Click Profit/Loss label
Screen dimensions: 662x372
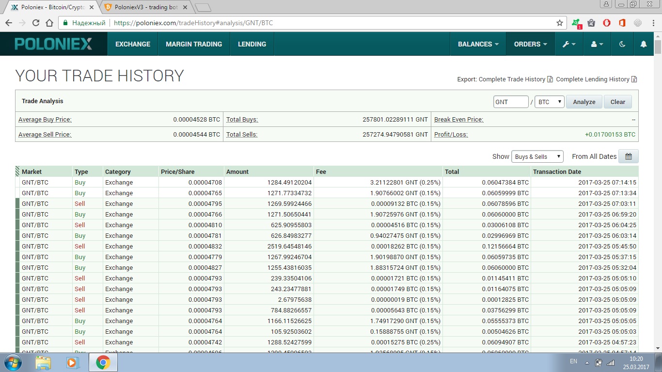(451, 134)
